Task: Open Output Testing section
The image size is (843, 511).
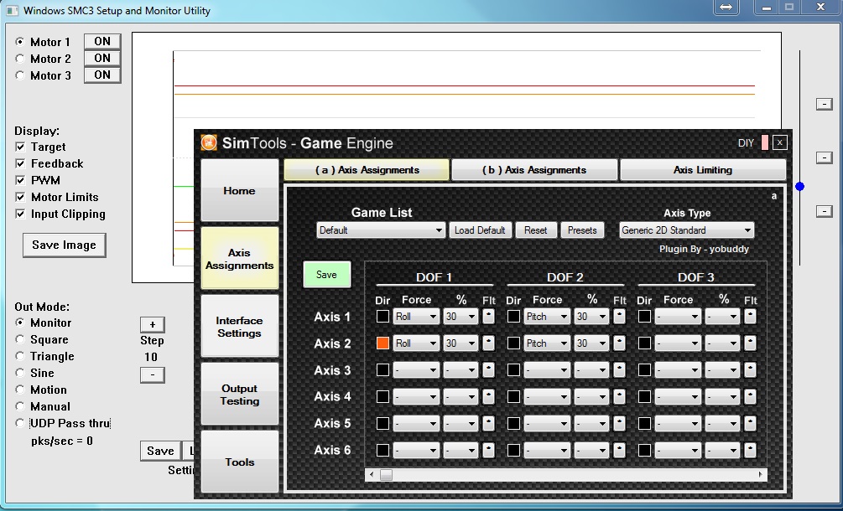Action: click(x=239, y=395)
